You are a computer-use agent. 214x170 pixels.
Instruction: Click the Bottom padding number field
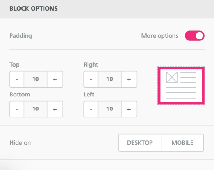(35, 109)
